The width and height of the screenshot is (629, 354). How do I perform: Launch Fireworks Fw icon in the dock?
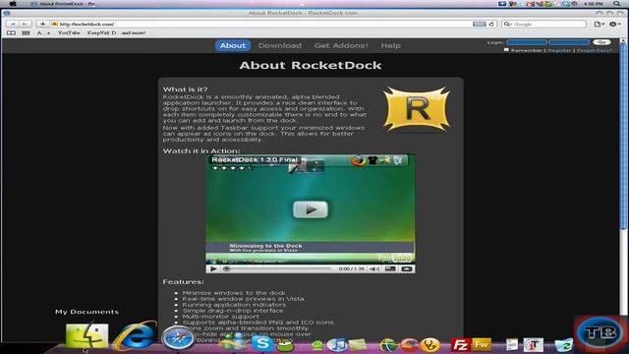click(481, 344)
